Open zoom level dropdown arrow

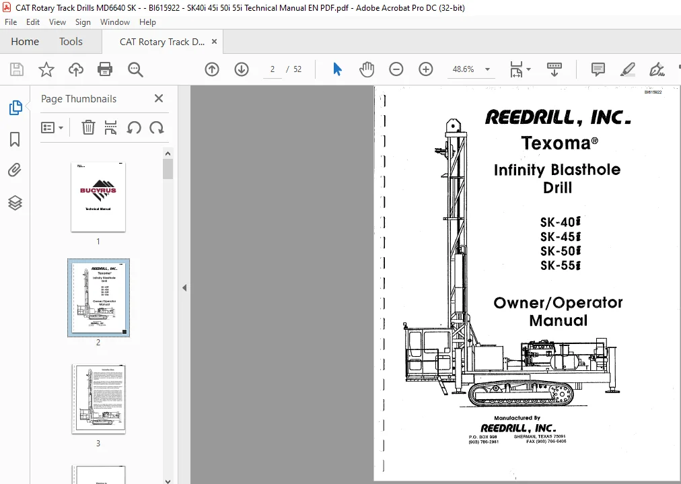point(487,69)
